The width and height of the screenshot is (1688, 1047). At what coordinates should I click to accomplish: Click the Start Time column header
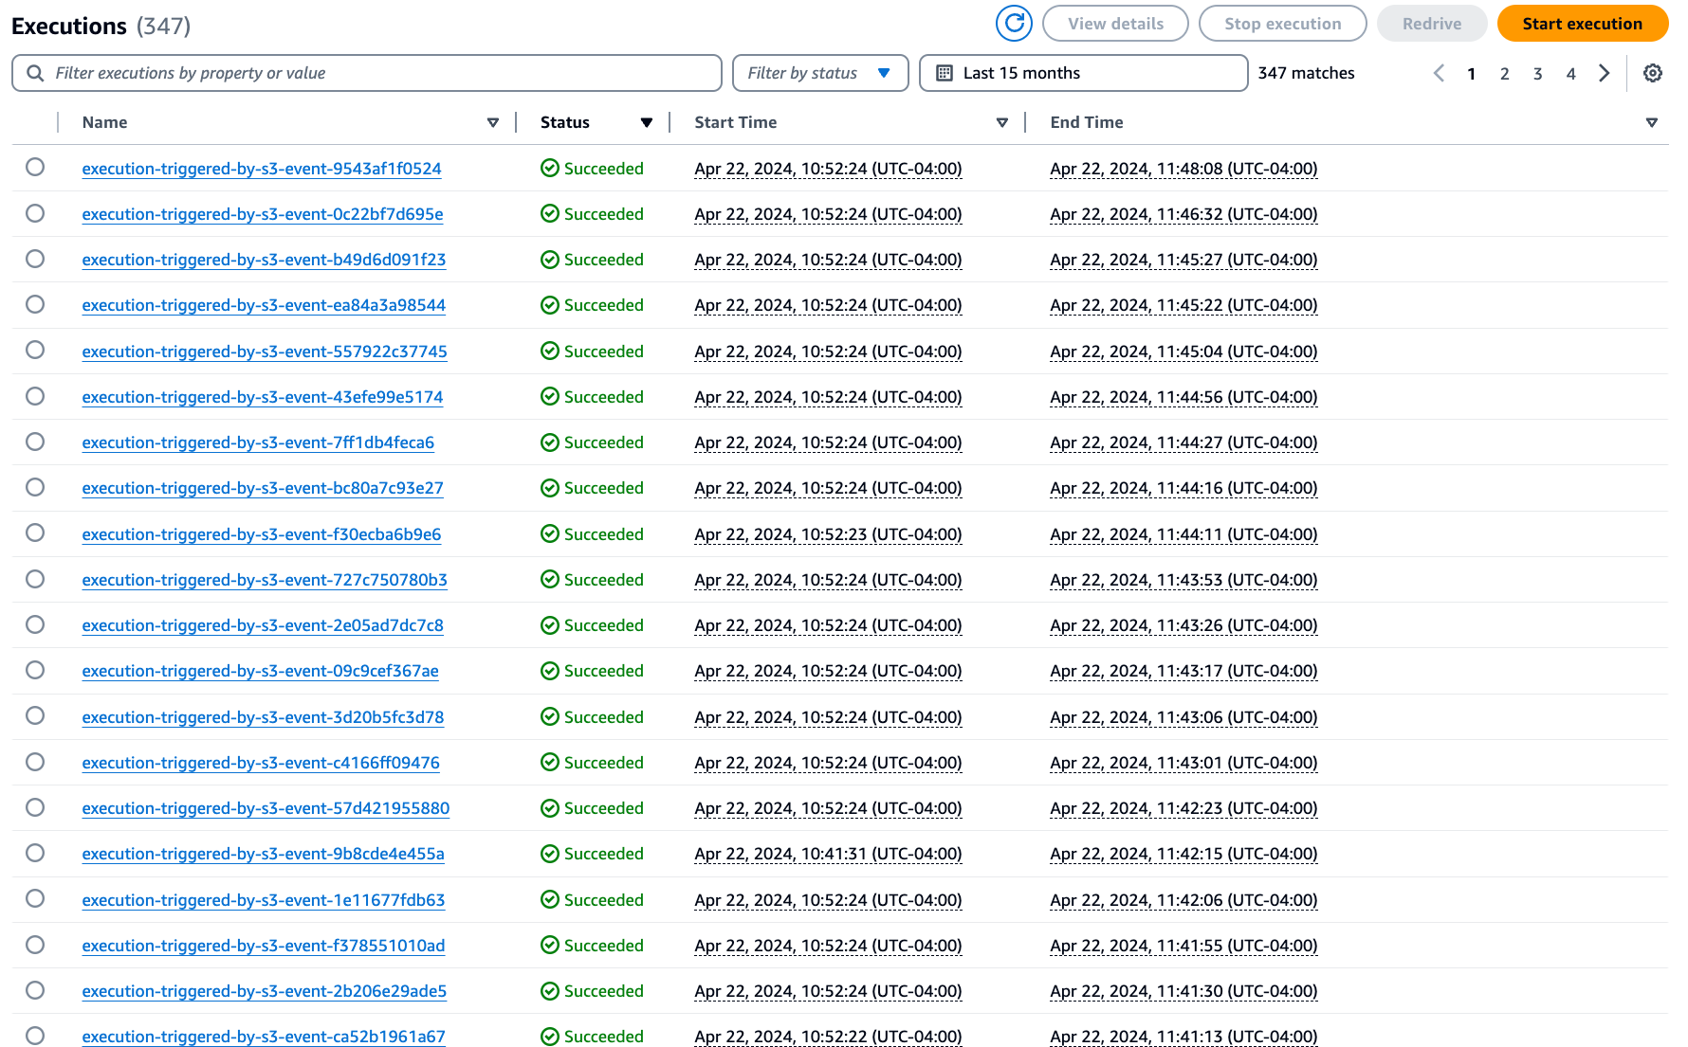click(736, 122)
